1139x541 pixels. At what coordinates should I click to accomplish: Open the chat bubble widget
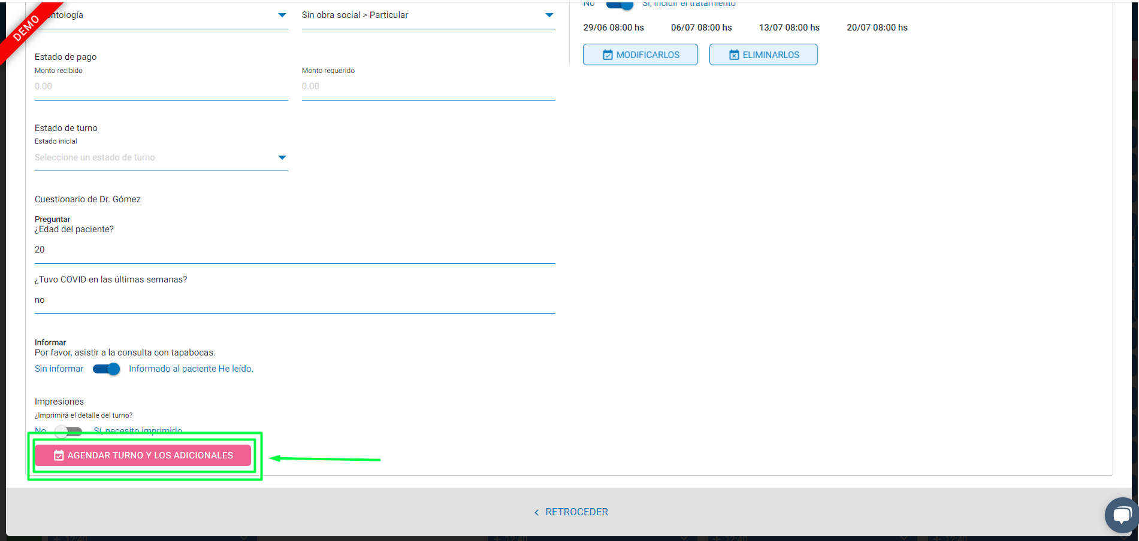[x=1122, y=515]
